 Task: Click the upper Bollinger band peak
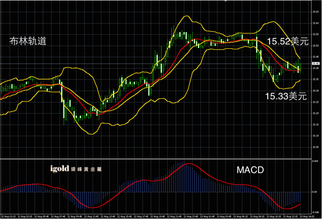[186, 16]
